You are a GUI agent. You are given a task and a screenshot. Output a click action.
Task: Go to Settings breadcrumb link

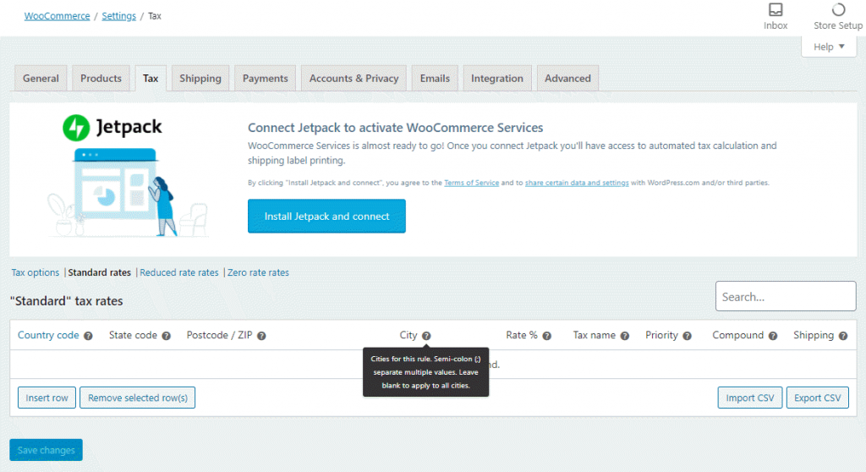click(x=118, y=16)
